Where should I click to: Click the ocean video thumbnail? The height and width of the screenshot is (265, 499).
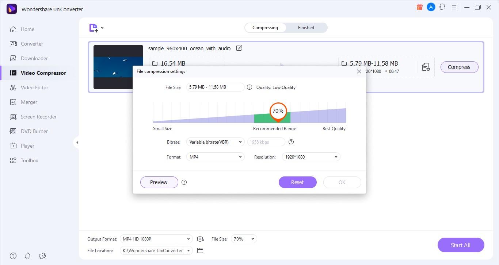(118, 67)
